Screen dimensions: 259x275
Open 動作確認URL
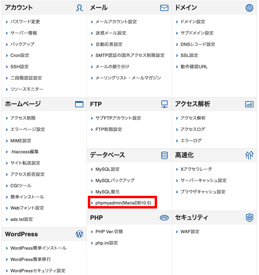[x=194, y=67]
